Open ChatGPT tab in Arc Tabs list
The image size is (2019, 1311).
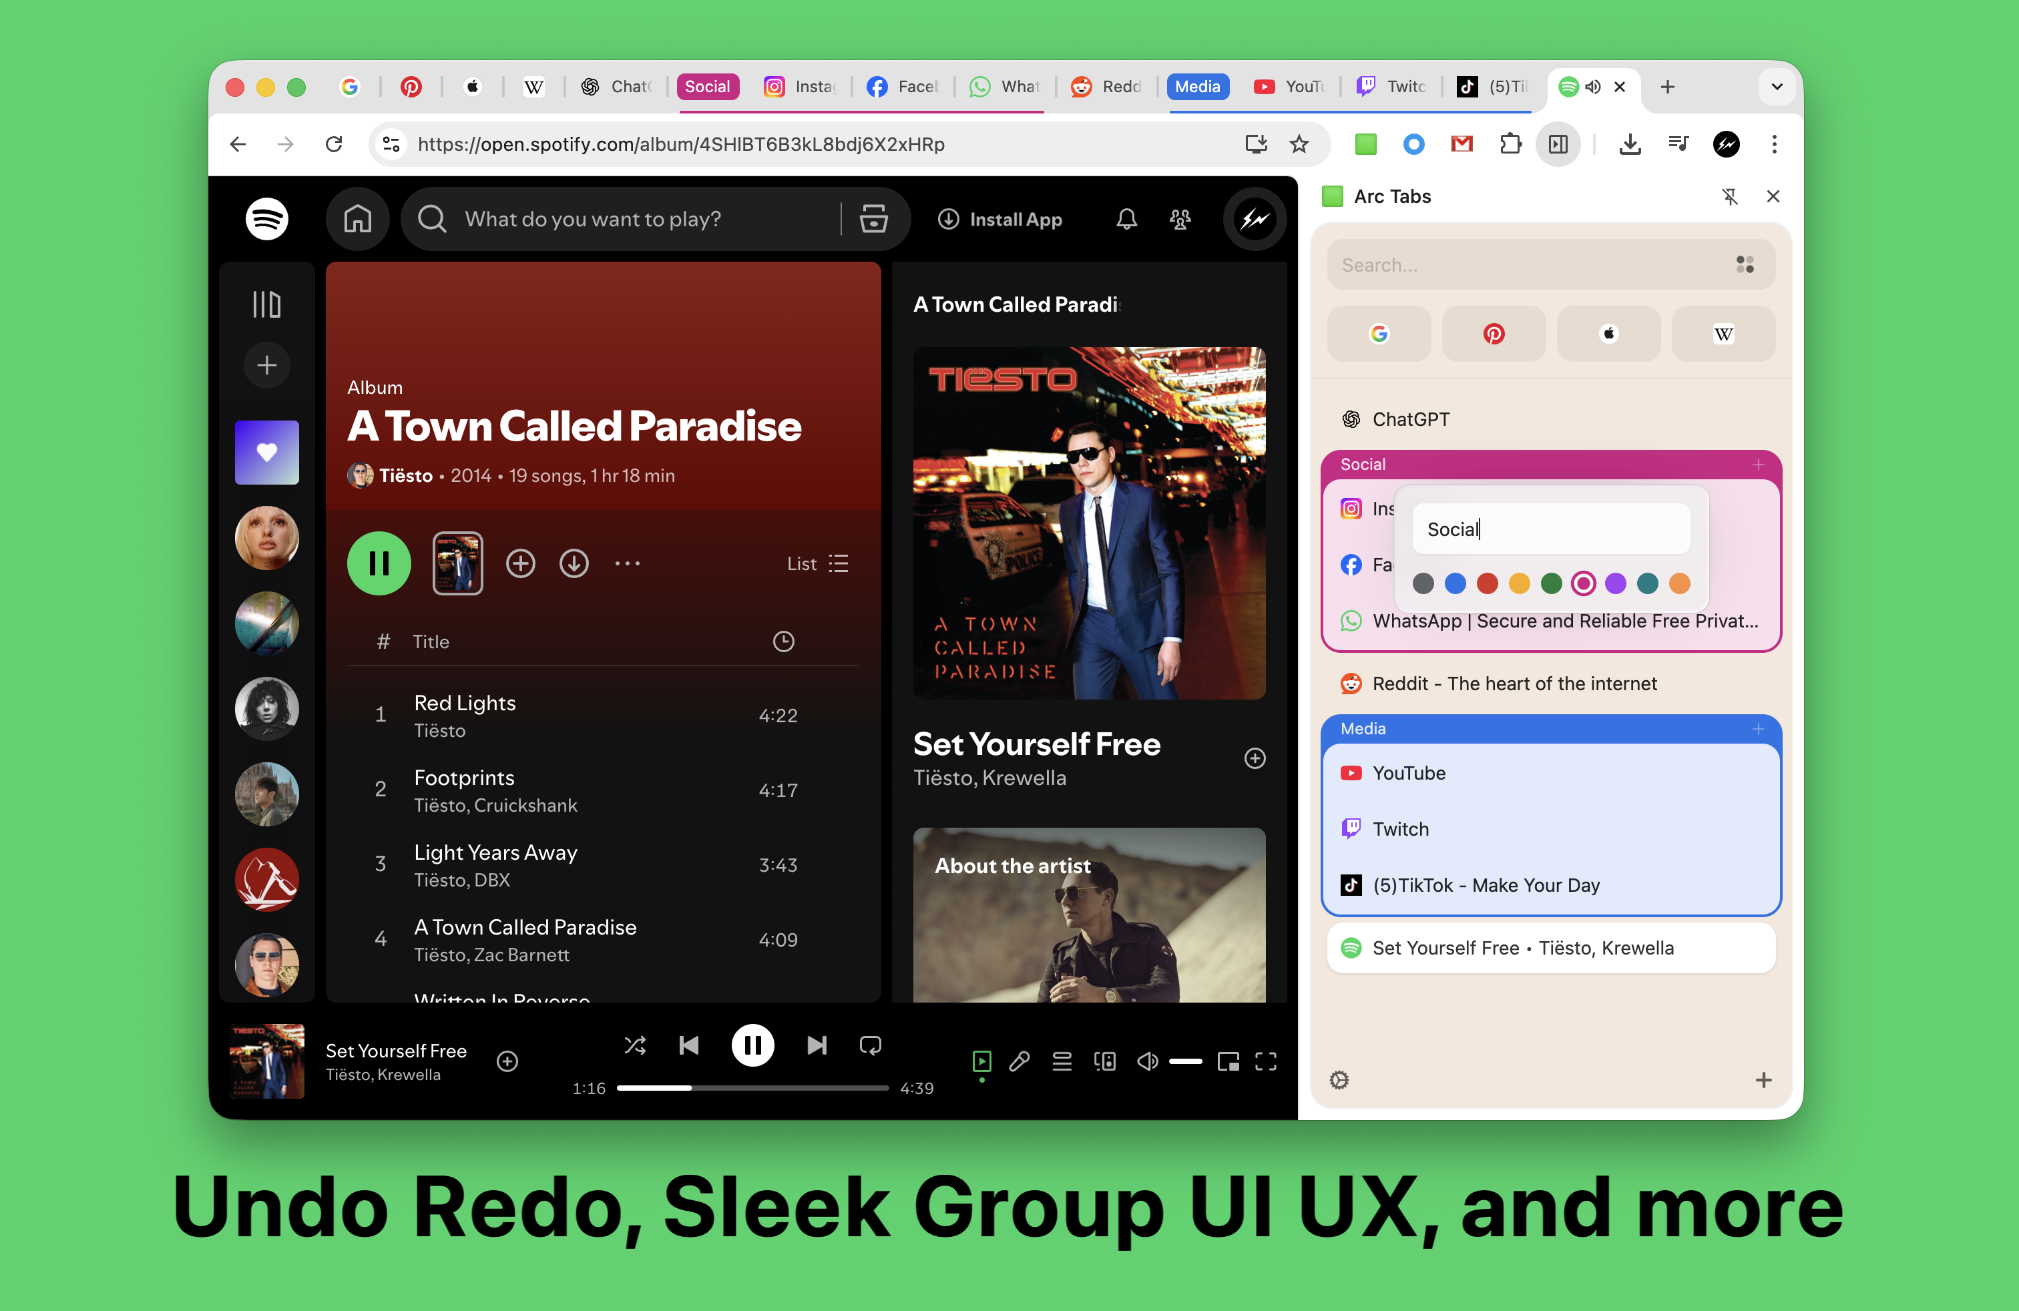pyautogui.click(x=1551, y=419)
